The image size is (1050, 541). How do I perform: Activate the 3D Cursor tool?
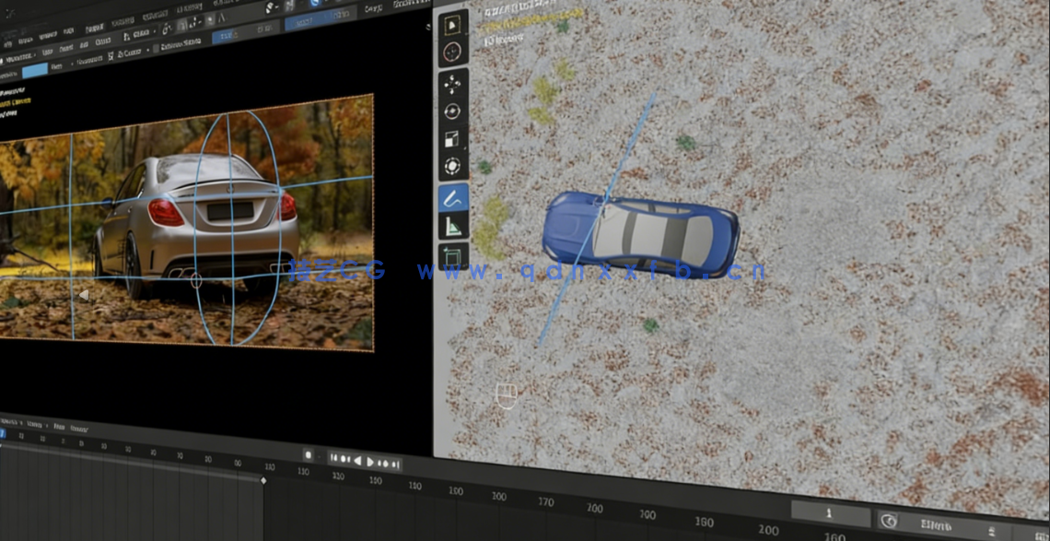point(452,52)
